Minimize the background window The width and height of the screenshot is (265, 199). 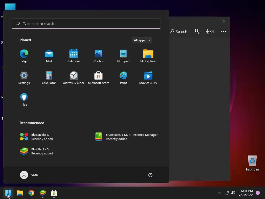tap(200, 21)
